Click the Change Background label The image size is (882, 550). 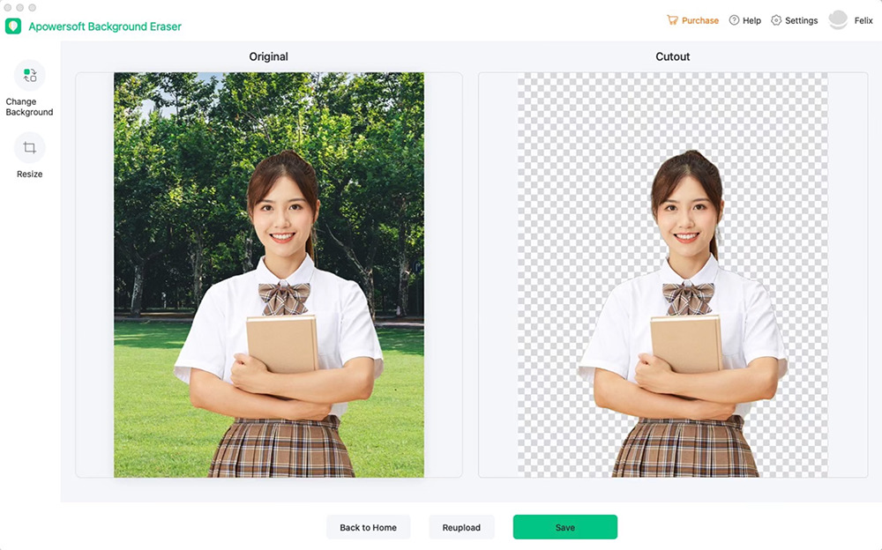point(29,107)
